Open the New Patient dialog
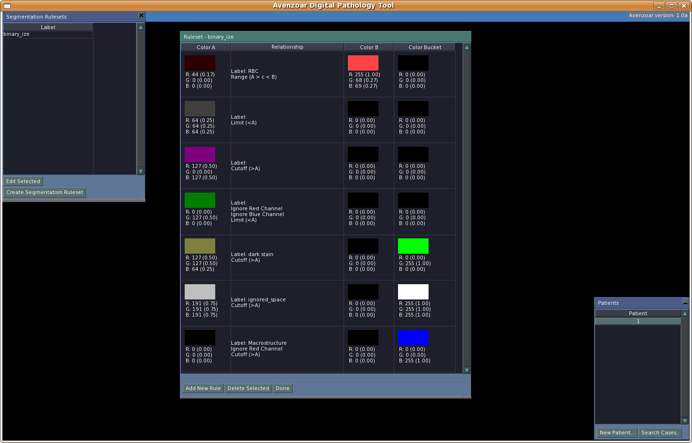Image resolution: width=692 pixels, height=443 pixels. pos(617,433)
